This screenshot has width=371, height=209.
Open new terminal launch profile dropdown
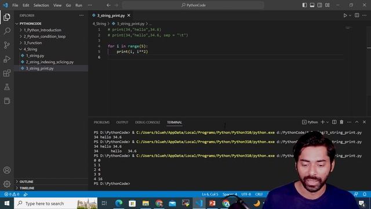(328, 122)
